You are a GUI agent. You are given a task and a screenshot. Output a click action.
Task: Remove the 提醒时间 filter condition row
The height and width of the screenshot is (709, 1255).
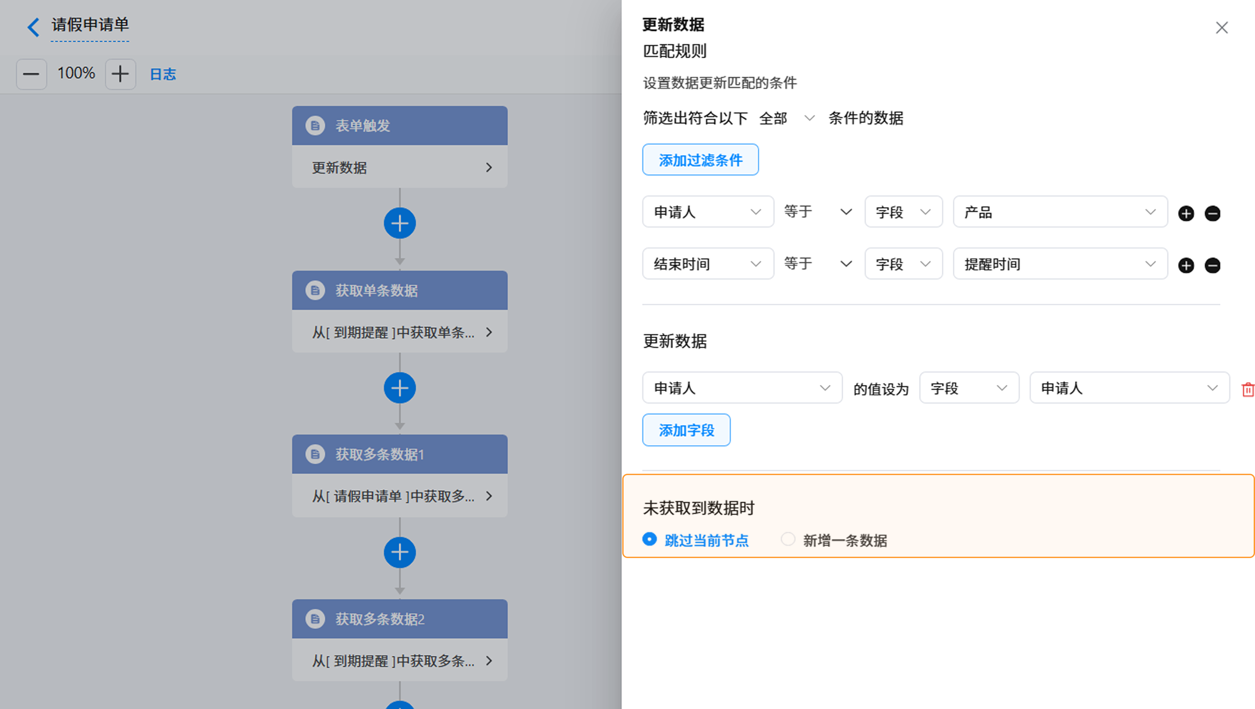click(x=1212, y=265)
